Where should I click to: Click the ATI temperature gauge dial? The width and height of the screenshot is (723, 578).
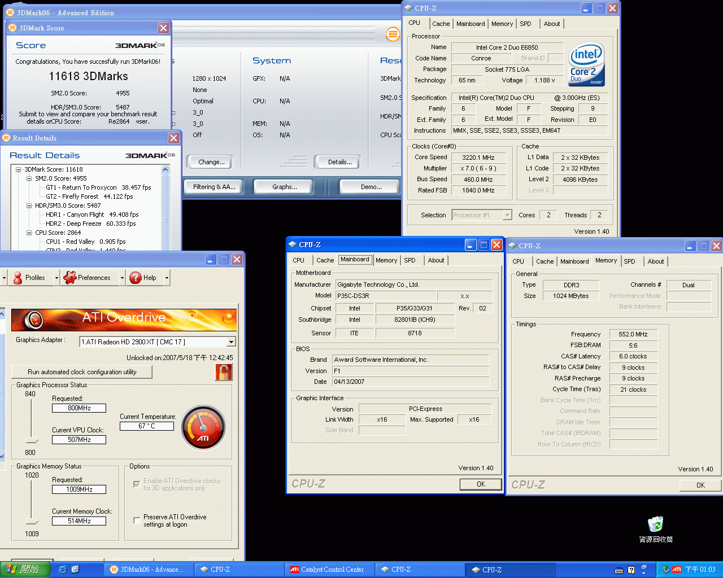(203, 428)
